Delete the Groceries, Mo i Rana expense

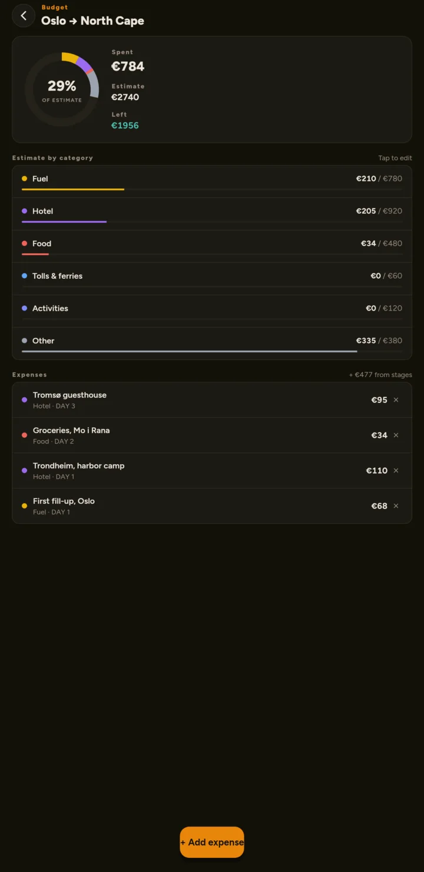[396, 435]
